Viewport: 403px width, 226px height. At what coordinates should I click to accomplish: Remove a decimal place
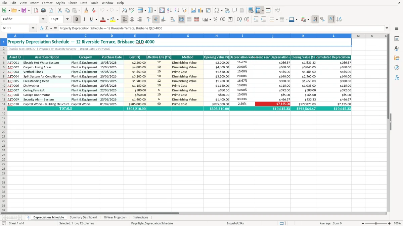[x=247, y=19]
